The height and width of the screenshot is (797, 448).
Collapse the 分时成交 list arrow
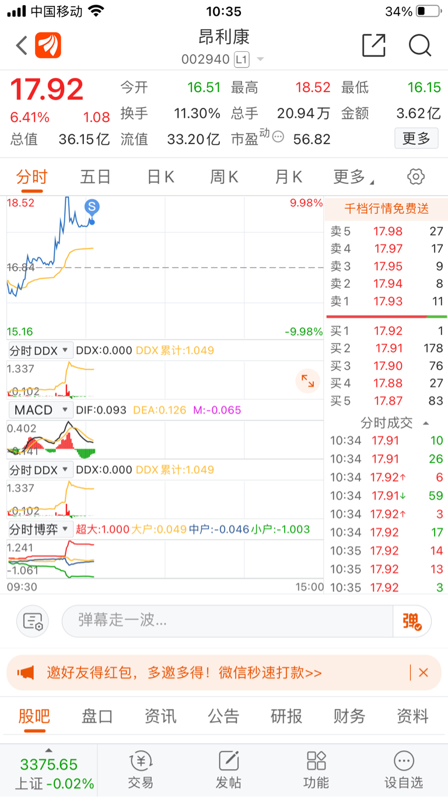(x=426, y=423)
